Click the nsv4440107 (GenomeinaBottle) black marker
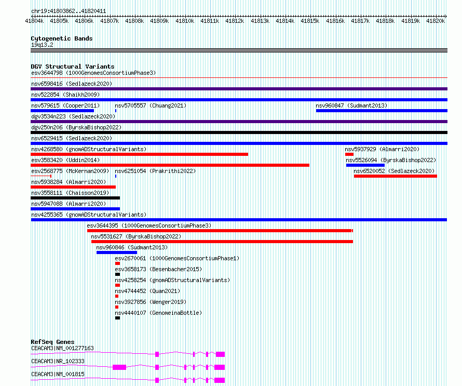 pyautogui.click(x=117, y=318)
